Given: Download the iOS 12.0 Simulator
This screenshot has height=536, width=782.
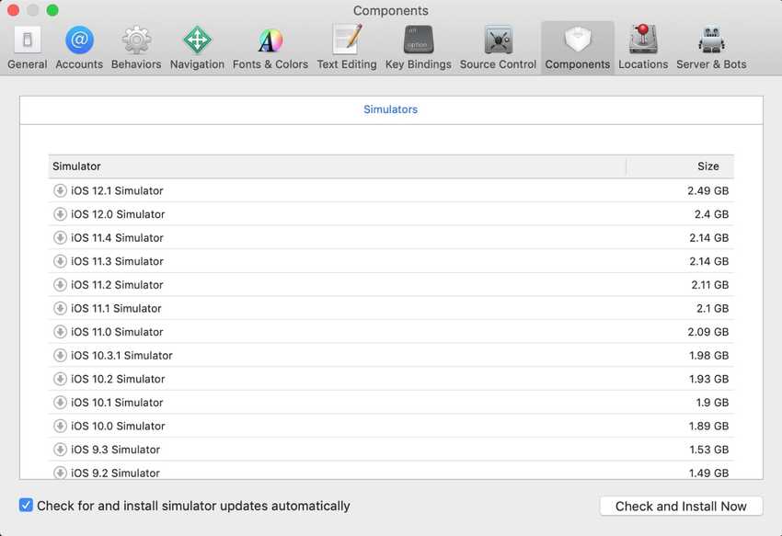Looking at the screenshot, I should pos(60,214).
